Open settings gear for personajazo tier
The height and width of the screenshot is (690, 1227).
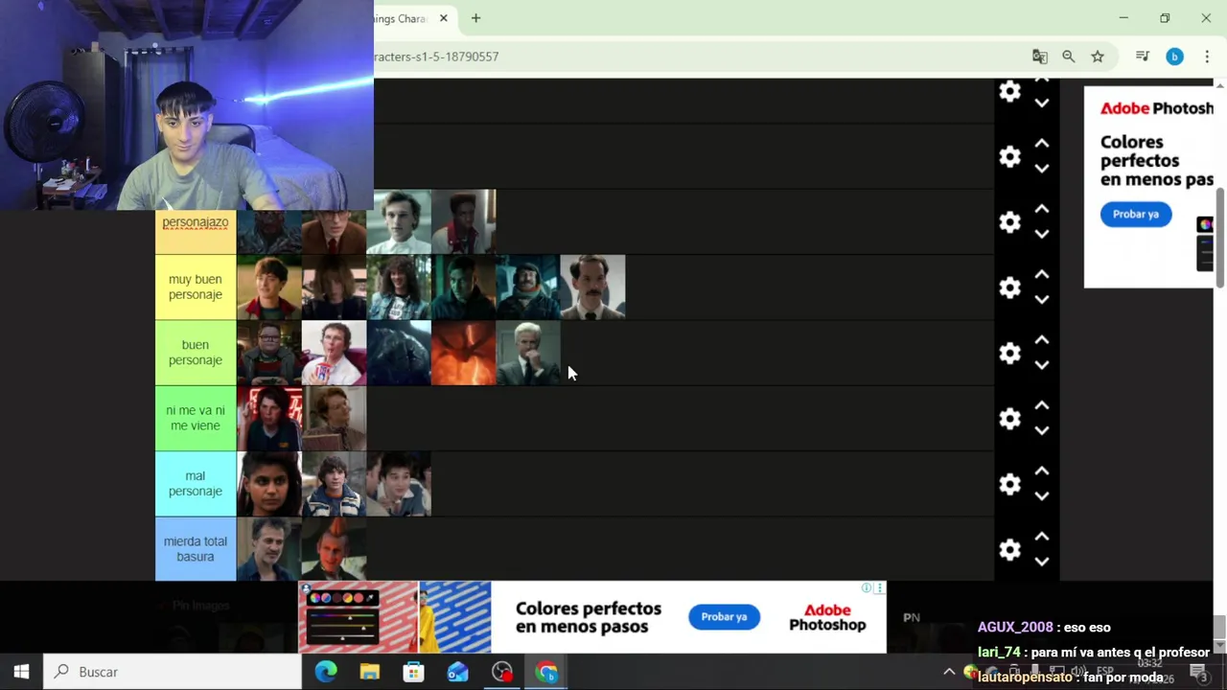coord(1009,222)
